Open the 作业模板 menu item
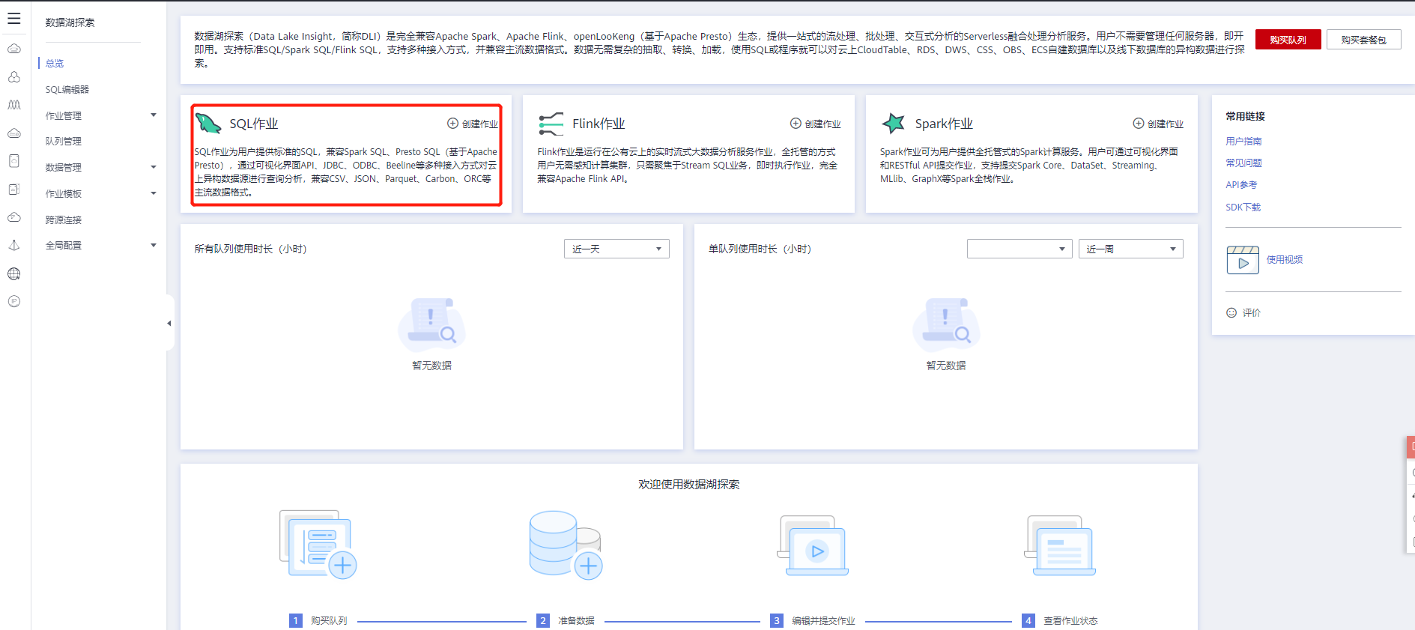The width and height of the screenshot is (1415, 630). 64,193
